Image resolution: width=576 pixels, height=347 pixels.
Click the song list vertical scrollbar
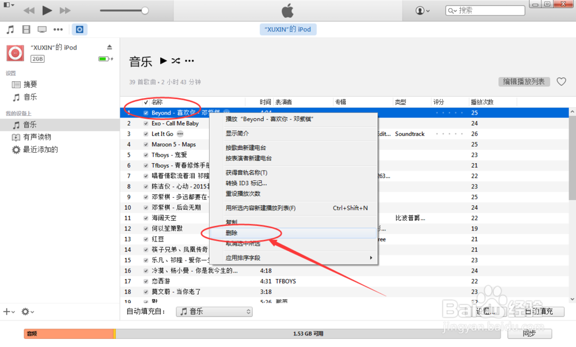[572, 158]
